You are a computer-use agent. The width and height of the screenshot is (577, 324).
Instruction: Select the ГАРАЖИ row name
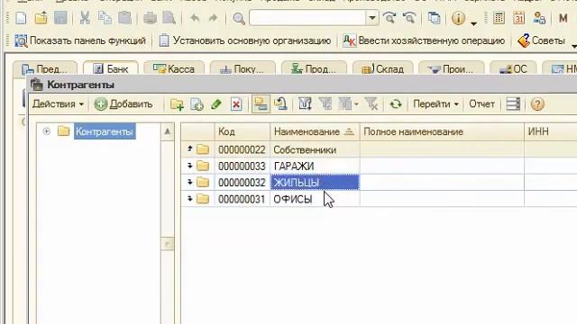pyautogui.click(x=294, y=166)
